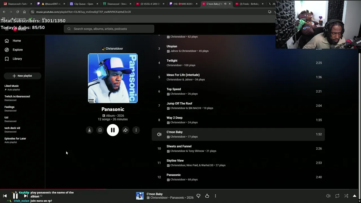Click the browser address bar URL
The image size is (361, 203).
(83, 12)
